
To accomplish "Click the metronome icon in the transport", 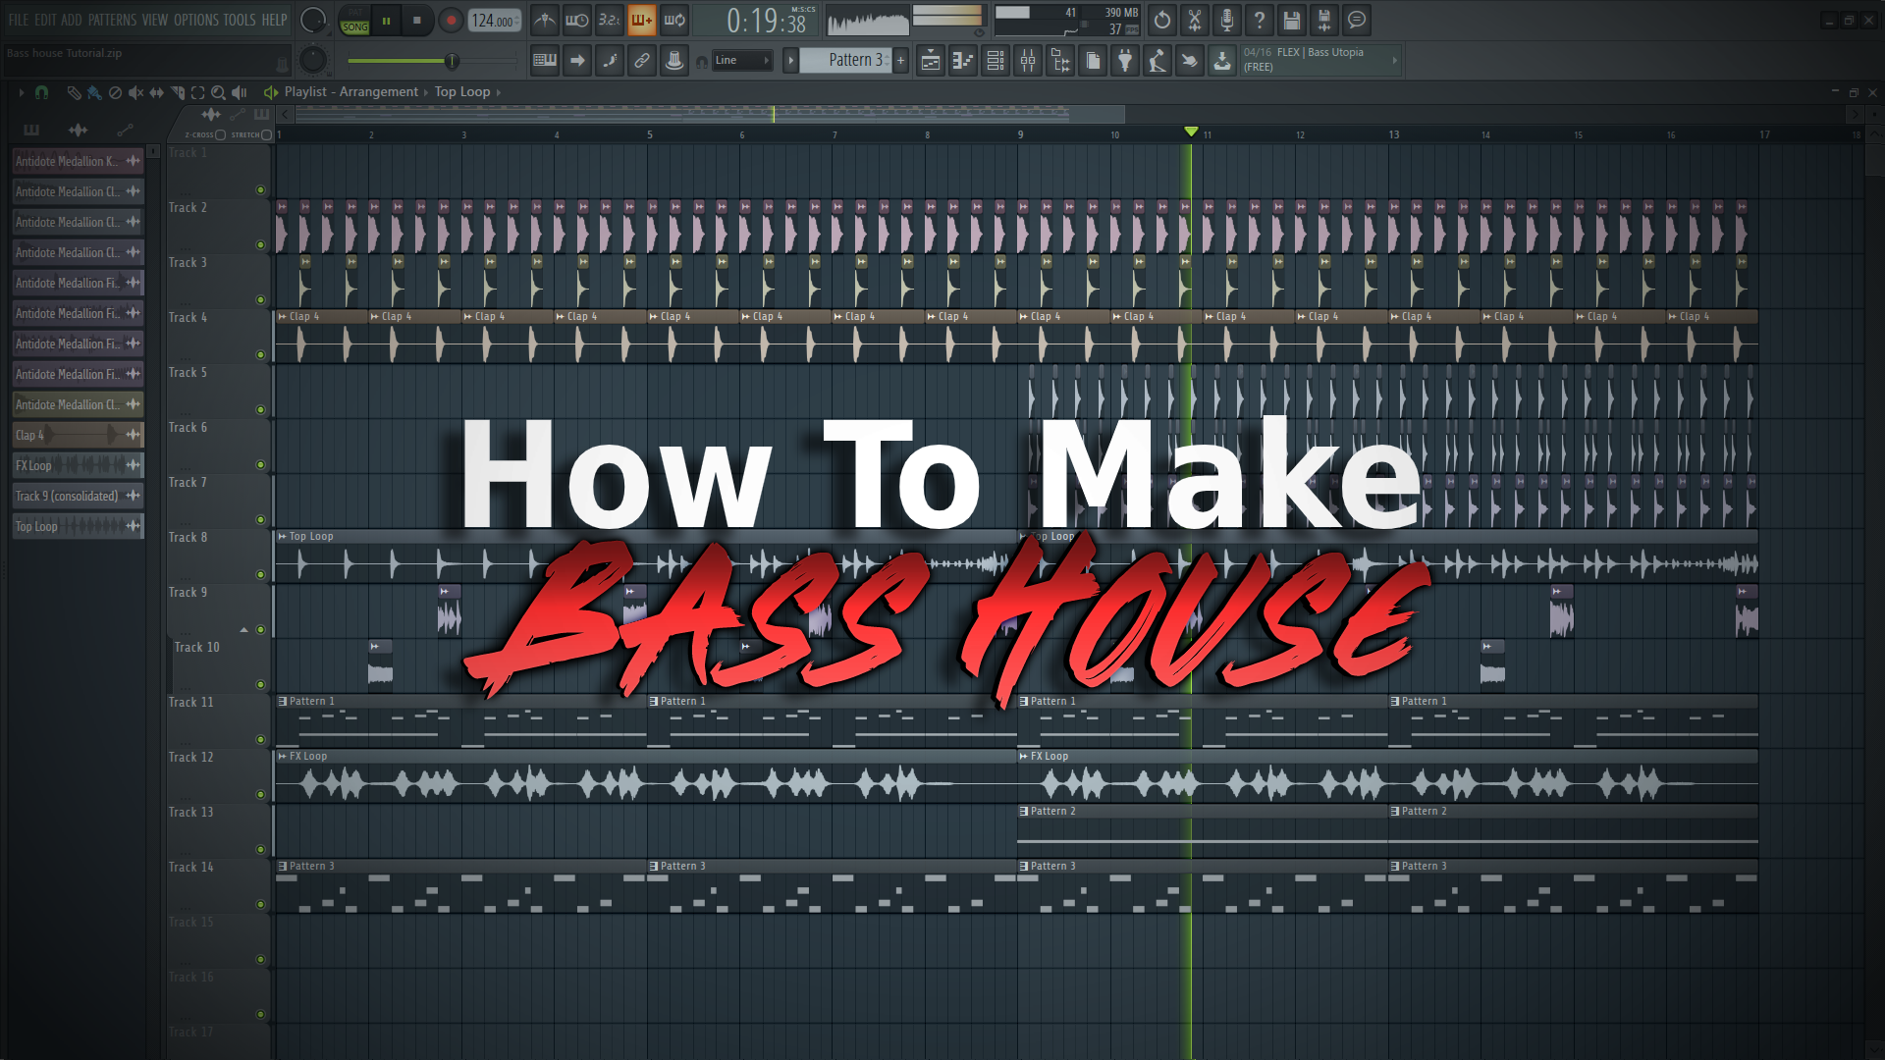I will (545, 20).
